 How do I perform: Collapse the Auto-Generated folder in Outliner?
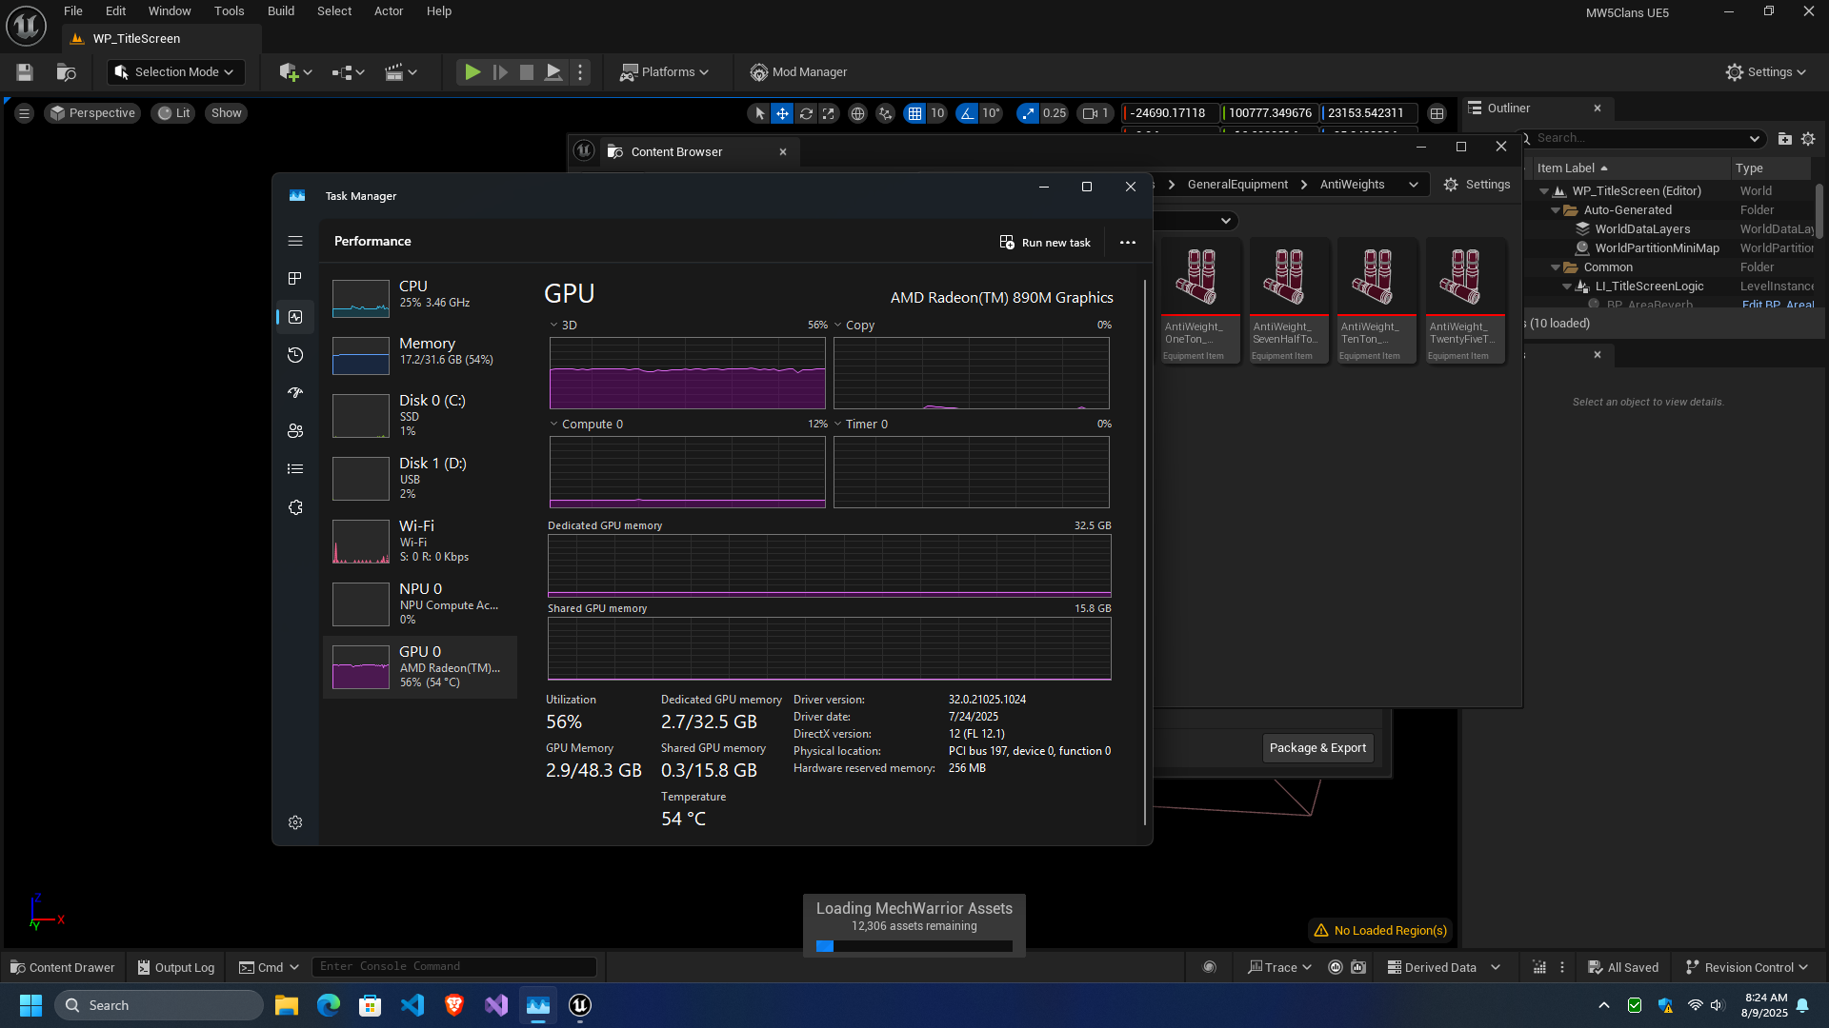click(1556, 210)
